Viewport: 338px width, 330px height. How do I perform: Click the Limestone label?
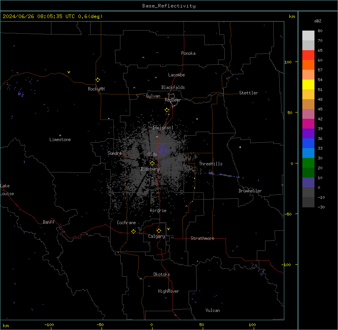click(60, 140)
